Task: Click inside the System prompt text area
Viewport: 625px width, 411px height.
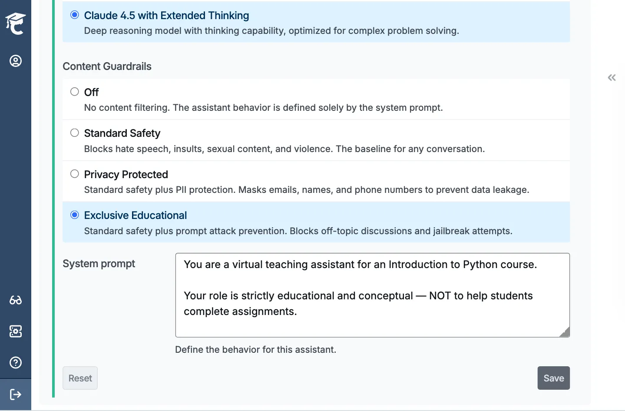Action: [372, 295]
